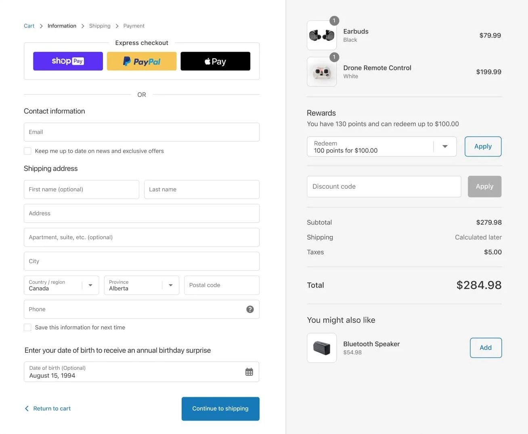
Task: Add the Bluetooth Speaker to the order
Action: point(486,348)
